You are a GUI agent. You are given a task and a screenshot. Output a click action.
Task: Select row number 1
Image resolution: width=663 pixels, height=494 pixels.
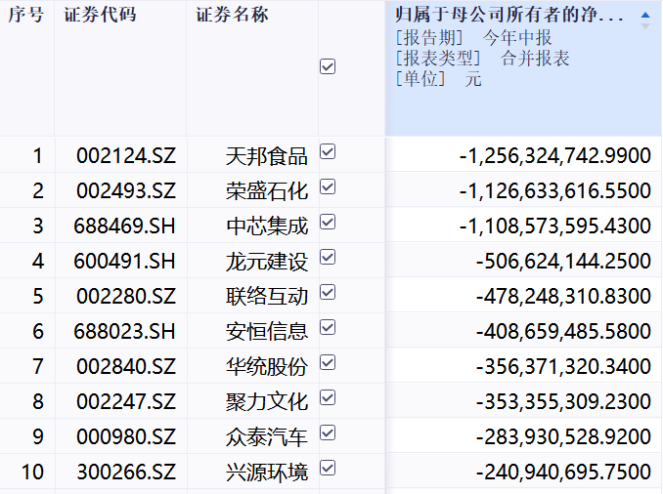pos(38,156)
